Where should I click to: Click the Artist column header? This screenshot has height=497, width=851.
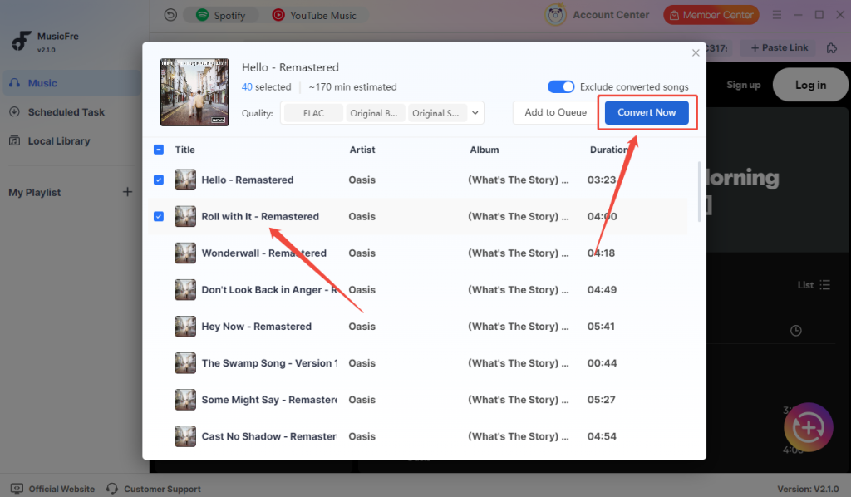362,150
